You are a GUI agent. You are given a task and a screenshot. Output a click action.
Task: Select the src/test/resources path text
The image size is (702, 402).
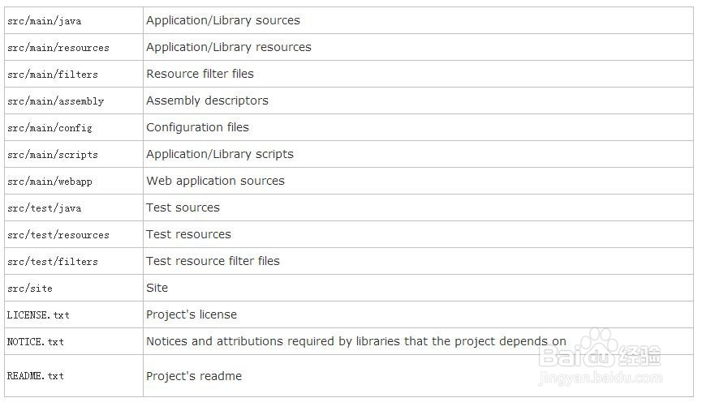[58, 235]
